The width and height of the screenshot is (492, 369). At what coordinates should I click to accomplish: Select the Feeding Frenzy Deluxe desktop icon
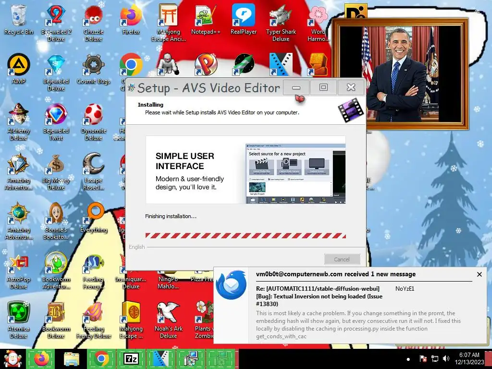tap(94, 320)
